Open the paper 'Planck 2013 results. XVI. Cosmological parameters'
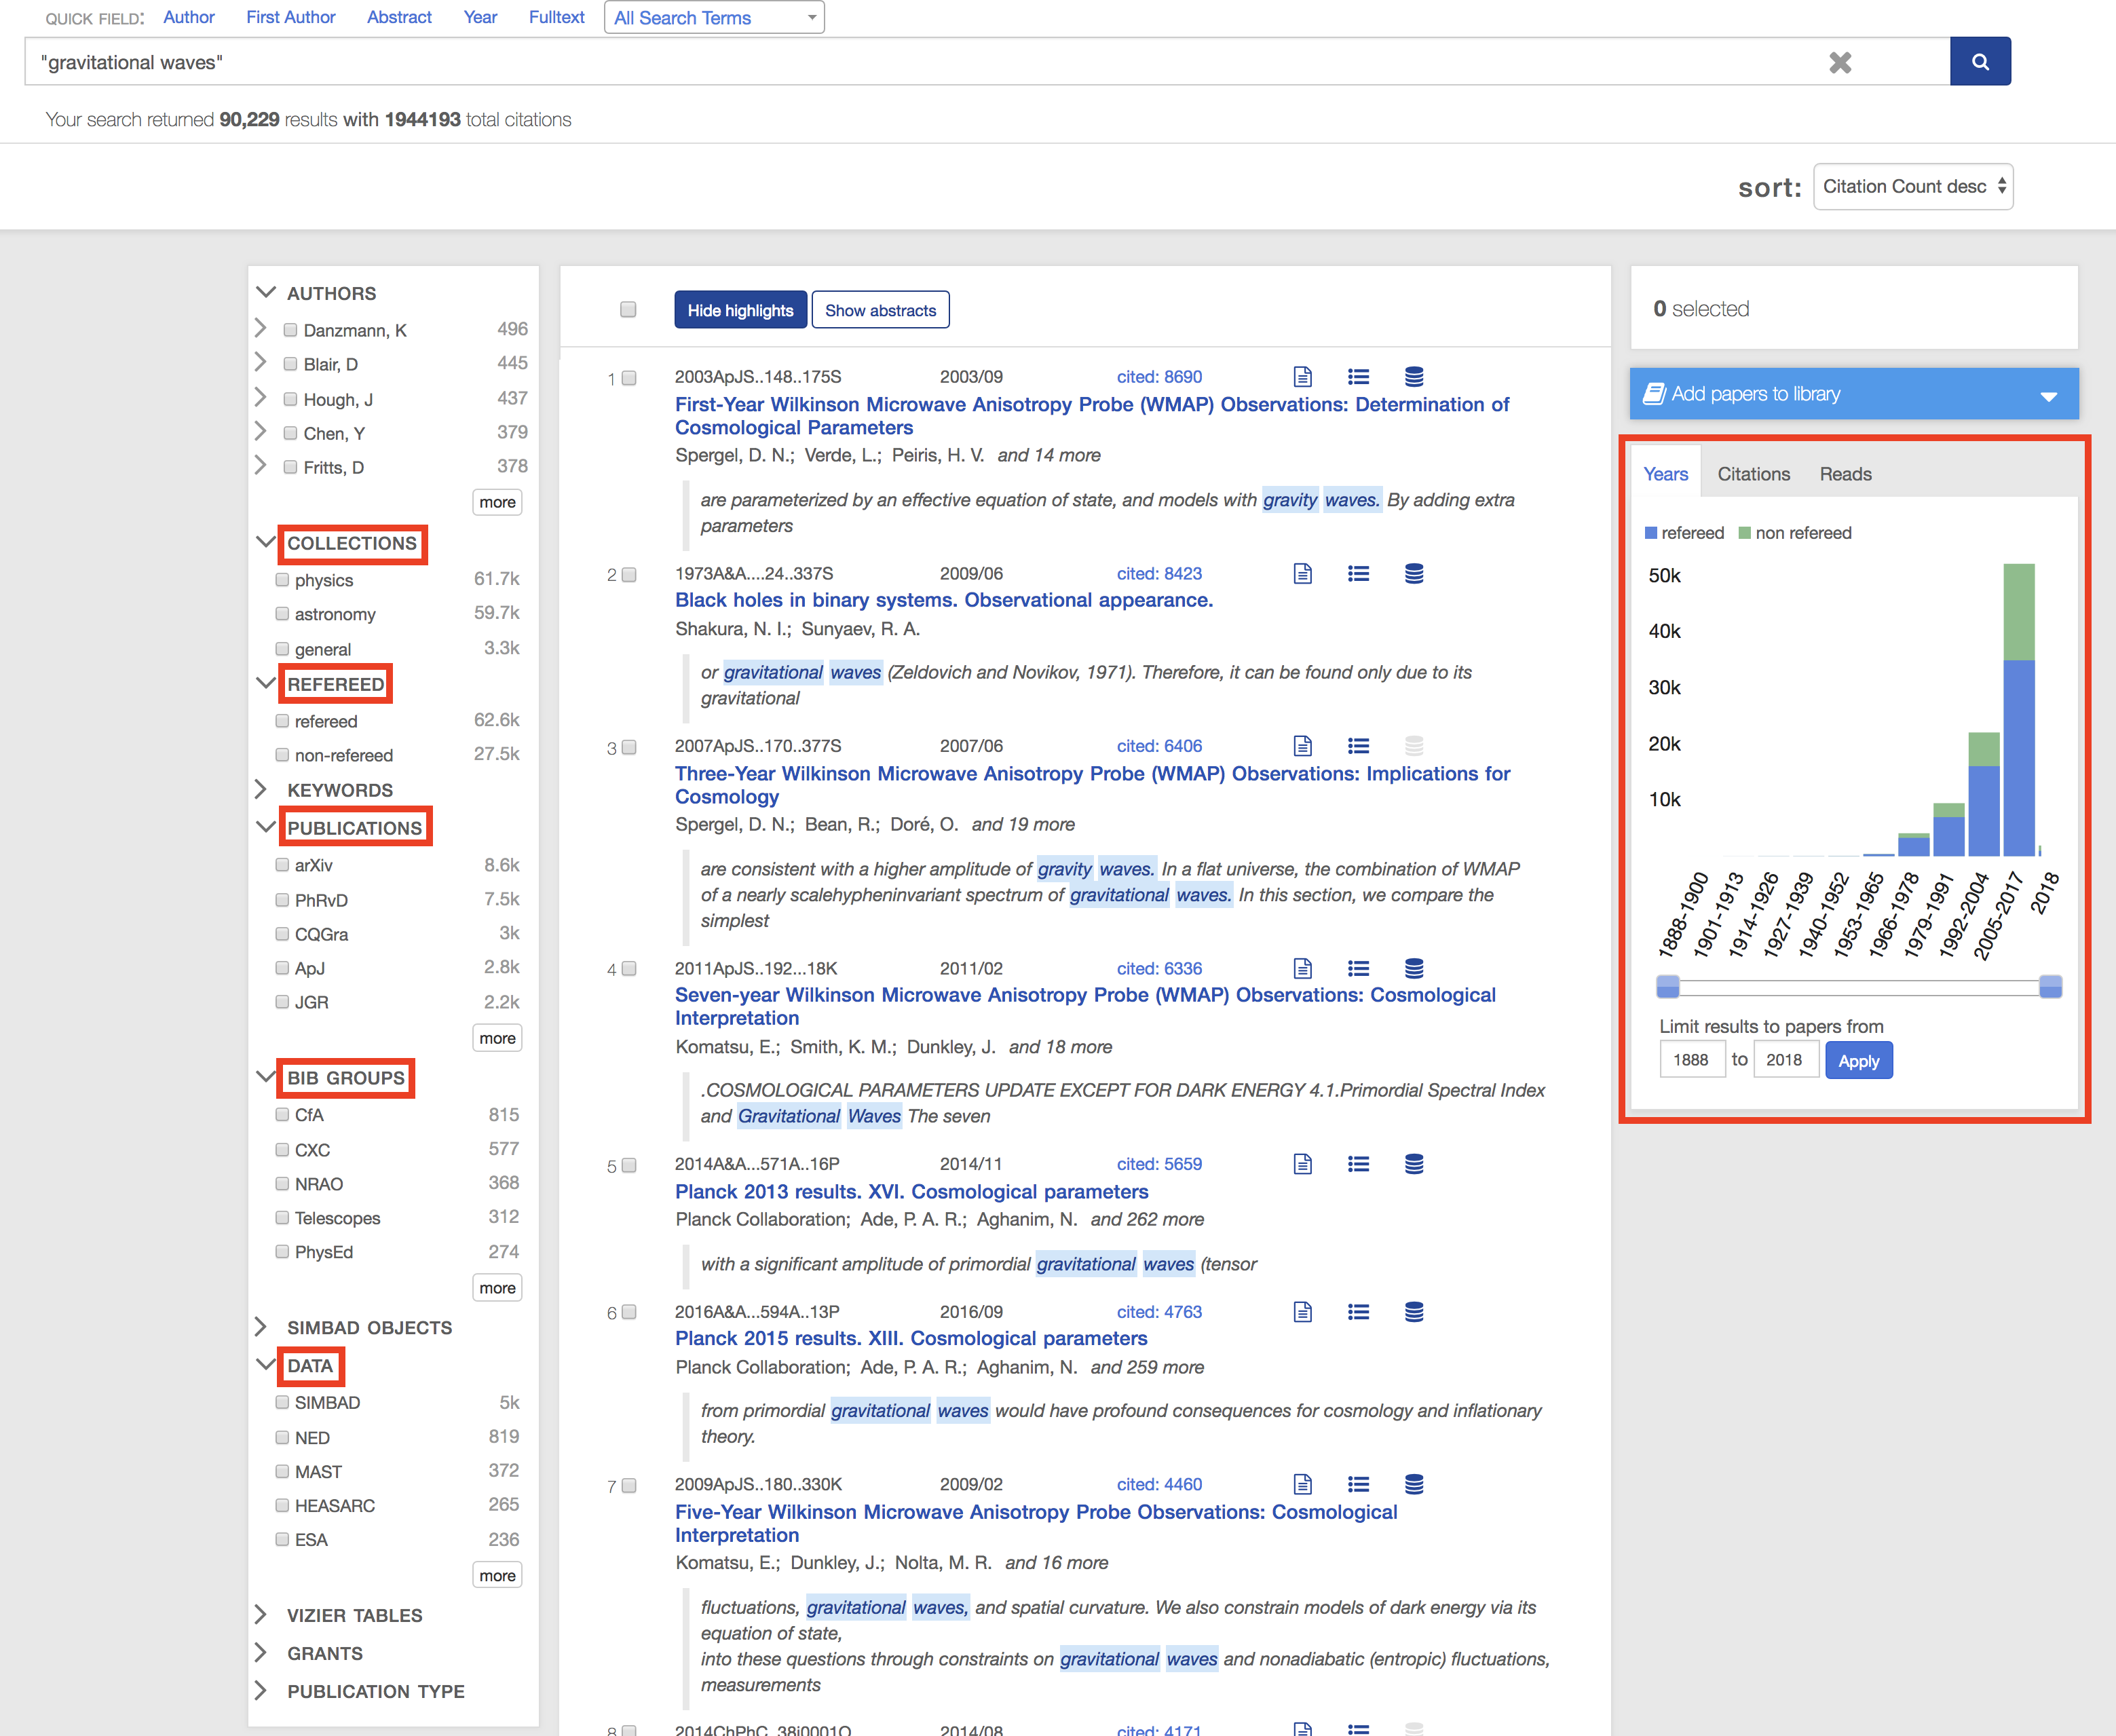Viewport: 2116px width, 1736px height. [x=910, y=1191]
